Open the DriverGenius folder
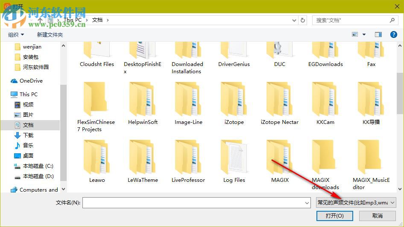 click(234, 55)
